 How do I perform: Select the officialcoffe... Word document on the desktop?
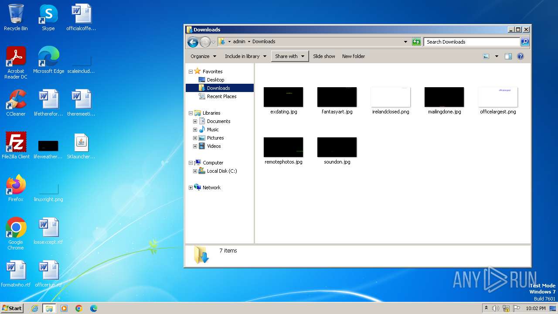(81, 17)
